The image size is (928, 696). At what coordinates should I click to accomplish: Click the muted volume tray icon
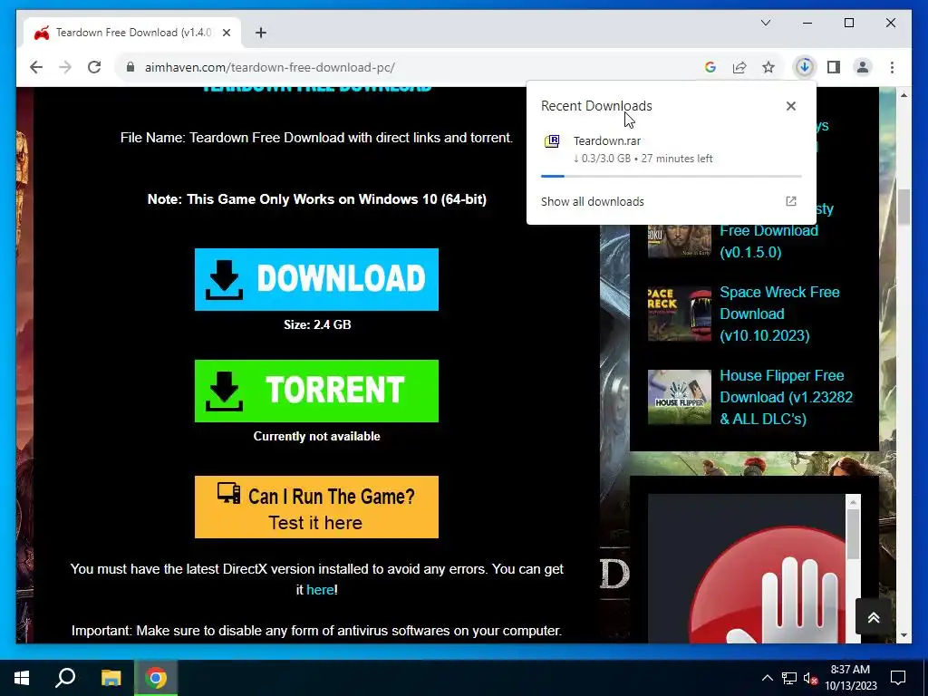tap(811, 678)
